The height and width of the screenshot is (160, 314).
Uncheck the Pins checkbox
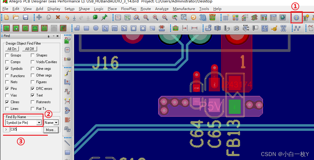pyautogui.click(x=7, y=88)
